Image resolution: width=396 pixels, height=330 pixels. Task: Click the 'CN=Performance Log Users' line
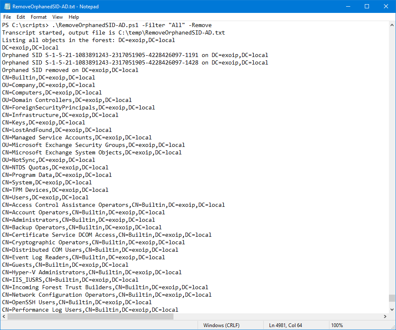tap(90, 310)
